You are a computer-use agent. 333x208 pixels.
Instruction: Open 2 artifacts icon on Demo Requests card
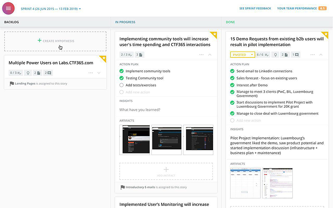click(x=285, y=55)
